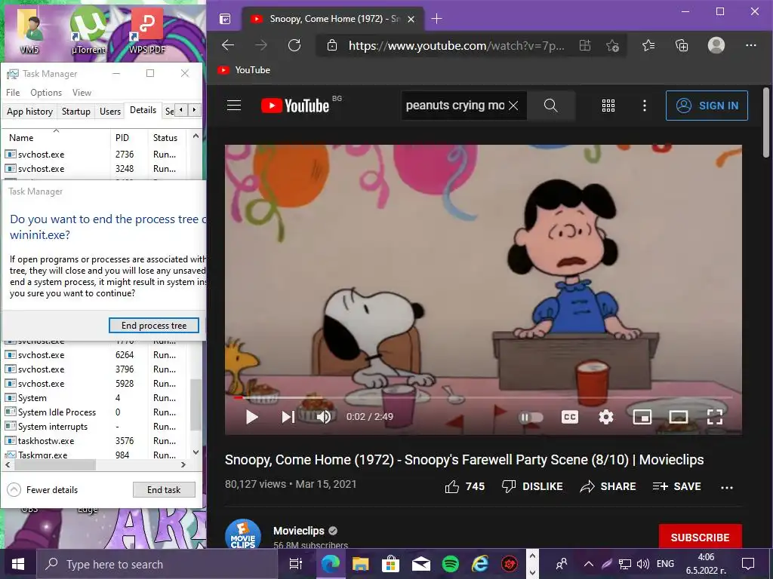The height and width of the screenshot is (579, 773).
Task: Click the YouTube search magnifier button
Action: (x=550, y=106)
